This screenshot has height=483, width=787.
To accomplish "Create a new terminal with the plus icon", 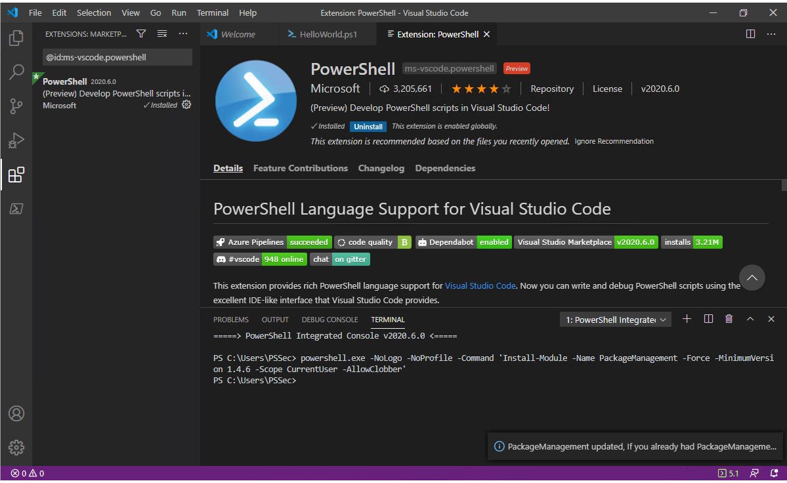I will pyautogui.click(x=687, y=318).
